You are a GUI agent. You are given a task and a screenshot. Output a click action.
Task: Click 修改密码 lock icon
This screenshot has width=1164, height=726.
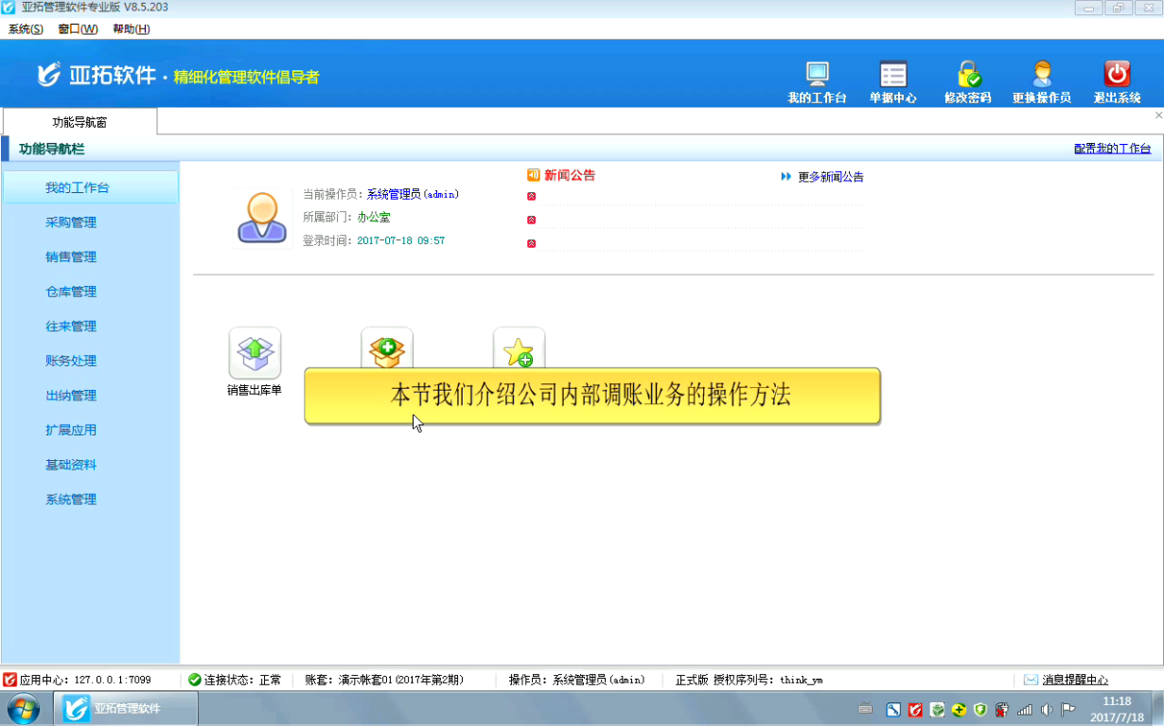point(967,76)
